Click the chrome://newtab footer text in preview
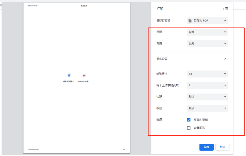This screenshot has width=246, height=156. pos(33,150)
